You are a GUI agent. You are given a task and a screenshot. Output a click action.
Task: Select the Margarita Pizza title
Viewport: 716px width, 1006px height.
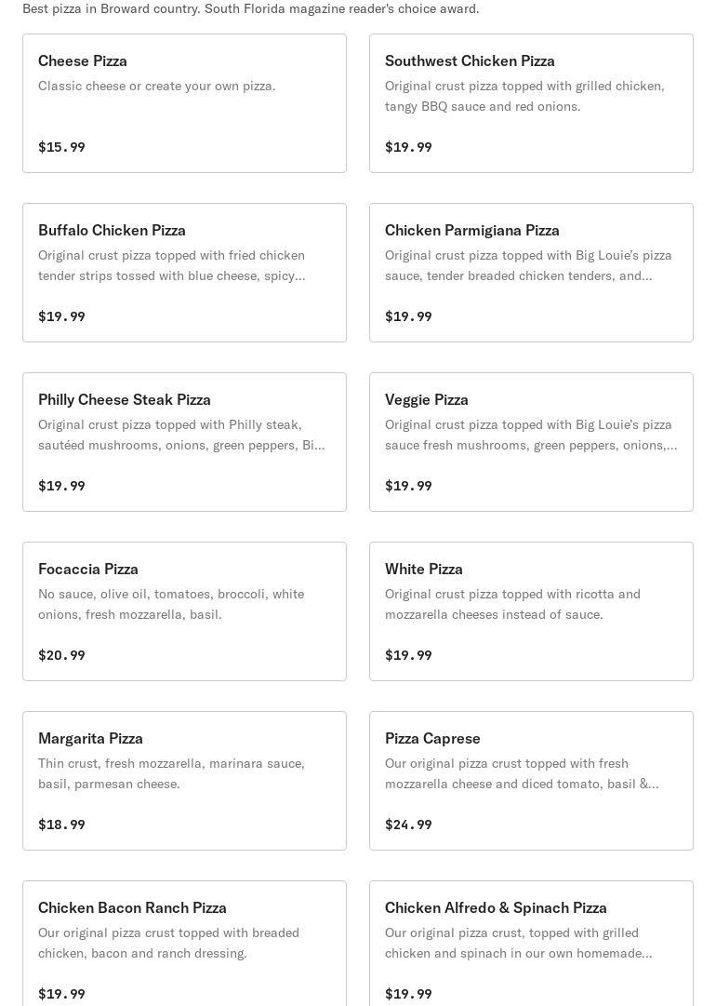90,738
